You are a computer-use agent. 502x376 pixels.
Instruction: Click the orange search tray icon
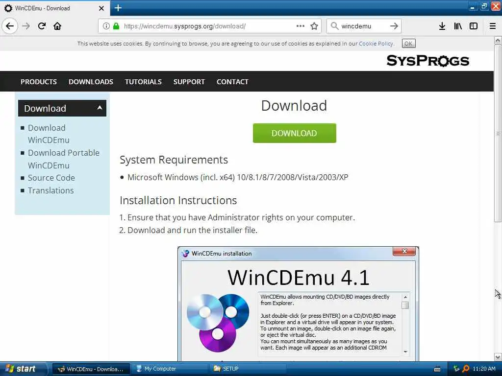[x=466, y=369]
